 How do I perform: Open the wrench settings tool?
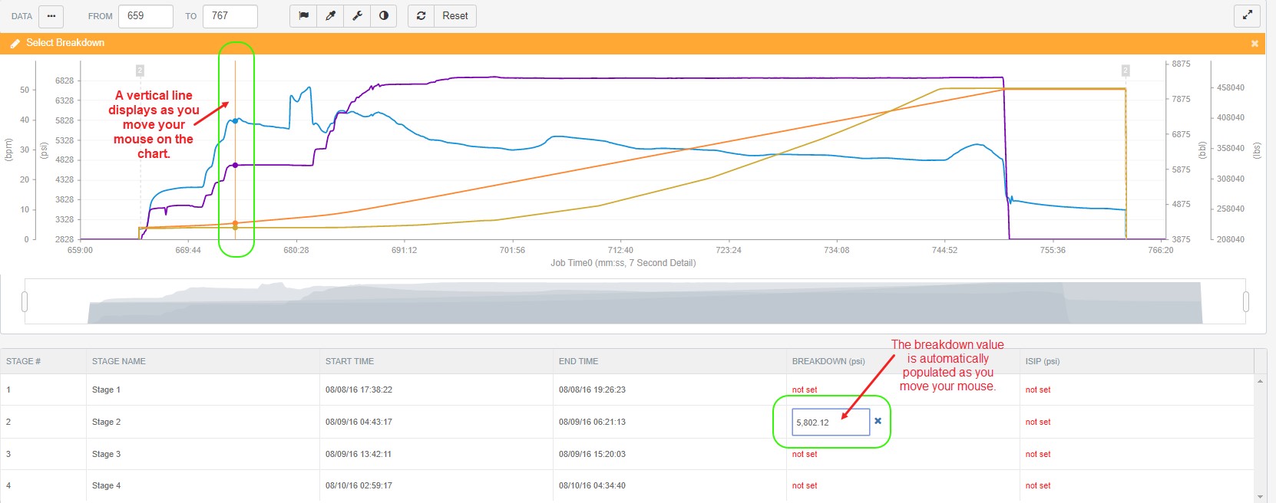pyautogui.click(x=357, y=16)
